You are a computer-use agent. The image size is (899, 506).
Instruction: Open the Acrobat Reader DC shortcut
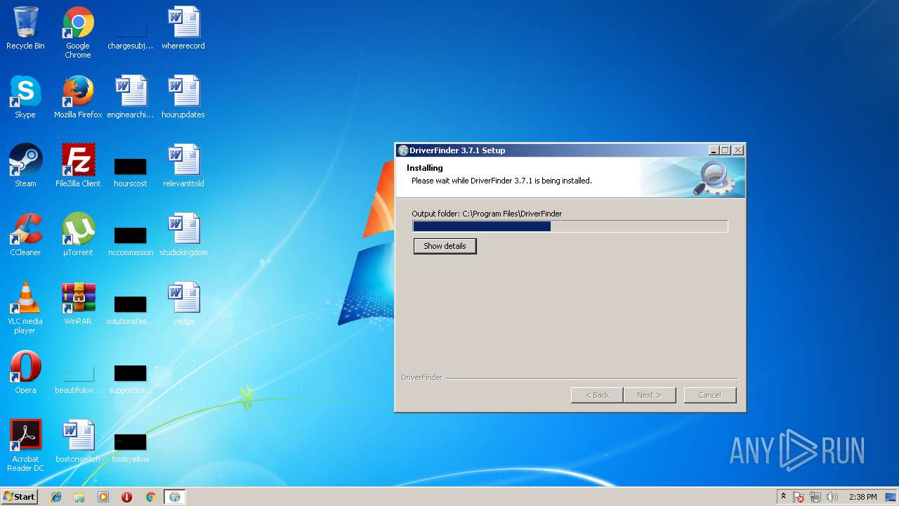tap(25, 446)
